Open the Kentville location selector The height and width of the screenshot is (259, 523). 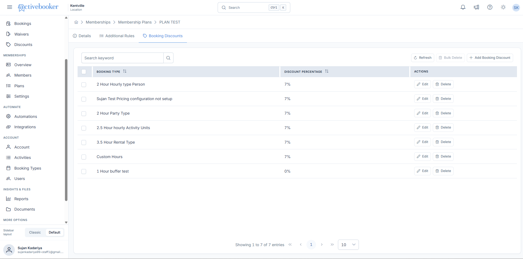77,7
